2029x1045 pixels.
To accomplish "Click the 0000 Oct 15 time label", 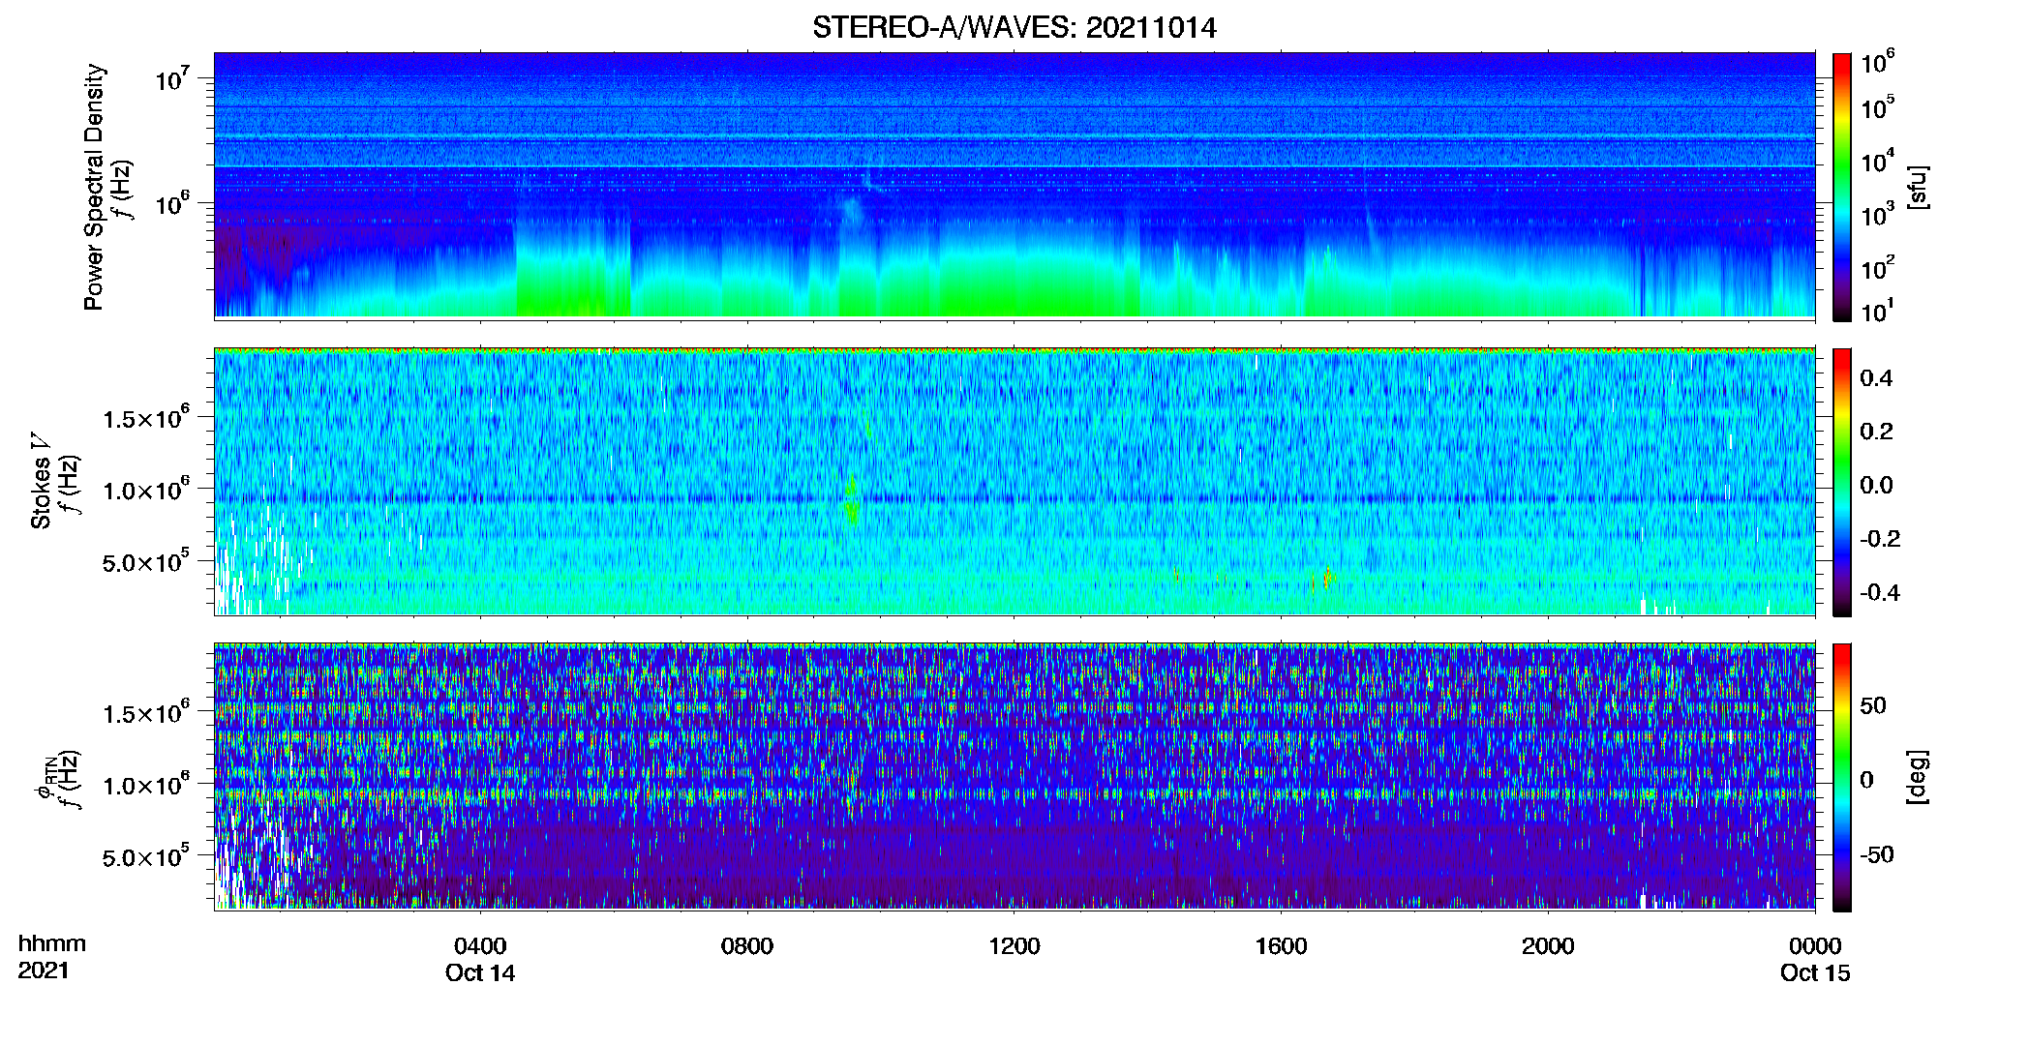I will coord(1815,959).
